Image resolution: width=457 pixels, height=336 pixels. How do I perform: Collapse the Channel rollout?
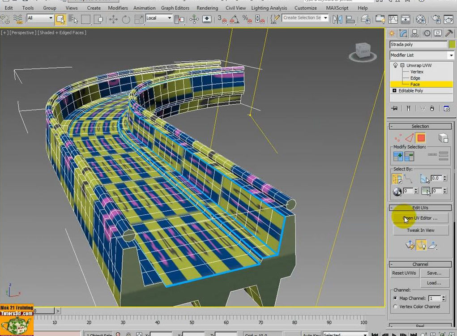[x=420, y=264]
